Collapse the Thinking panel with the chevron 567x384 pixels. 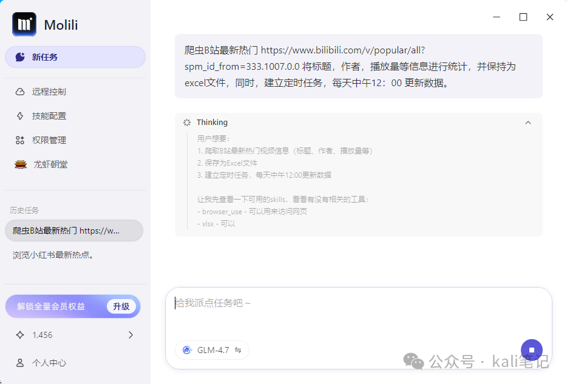pos(528,123)
